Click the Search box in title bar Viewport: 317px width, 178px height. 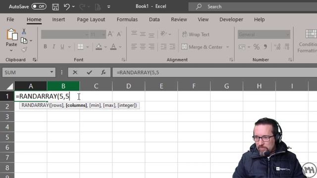click(x=253, y=6)
